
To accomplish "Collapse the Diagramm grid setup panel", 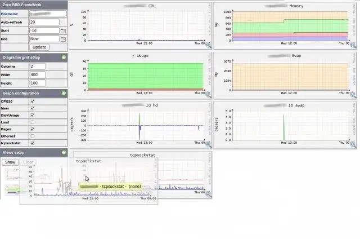I will click(x=64, y=57).
